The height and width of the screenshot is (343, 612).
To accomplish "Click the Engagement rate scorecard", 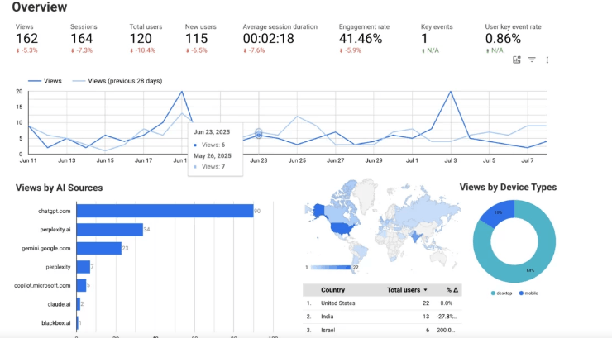I will tap(364, 38).
